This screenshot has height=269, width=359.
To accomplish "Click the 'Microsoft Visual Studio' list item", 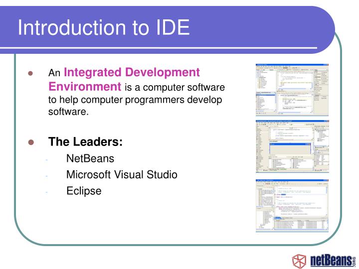I will [x=122, y=175].
